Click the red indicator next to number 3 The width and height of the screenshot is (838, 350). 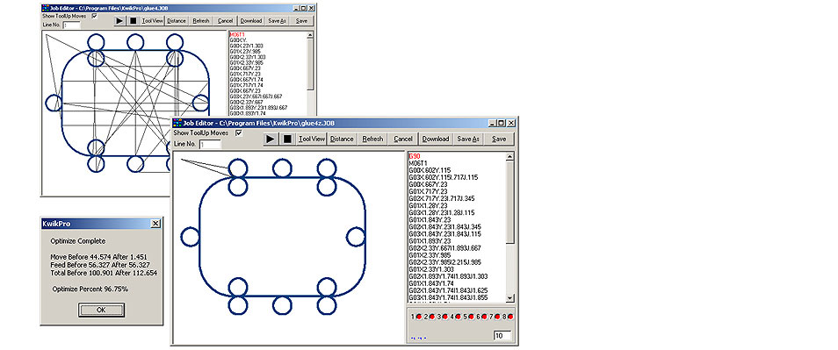444,317
